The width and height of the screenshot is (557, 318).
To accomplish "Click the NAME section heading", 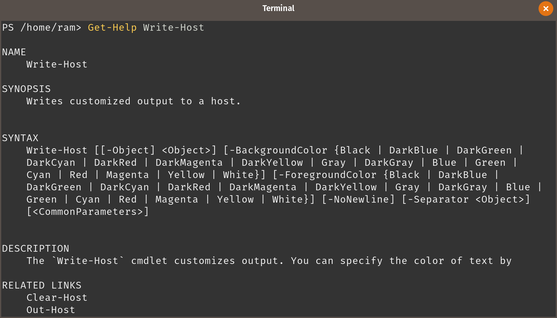I will point(14,52).
